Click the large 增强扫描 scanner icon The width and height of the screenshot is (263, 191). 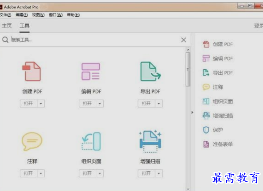150,141
